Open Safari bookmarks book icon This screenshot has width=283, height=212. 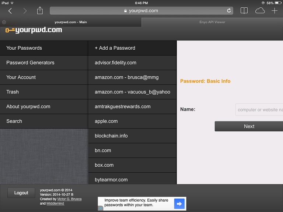point(244,11)
